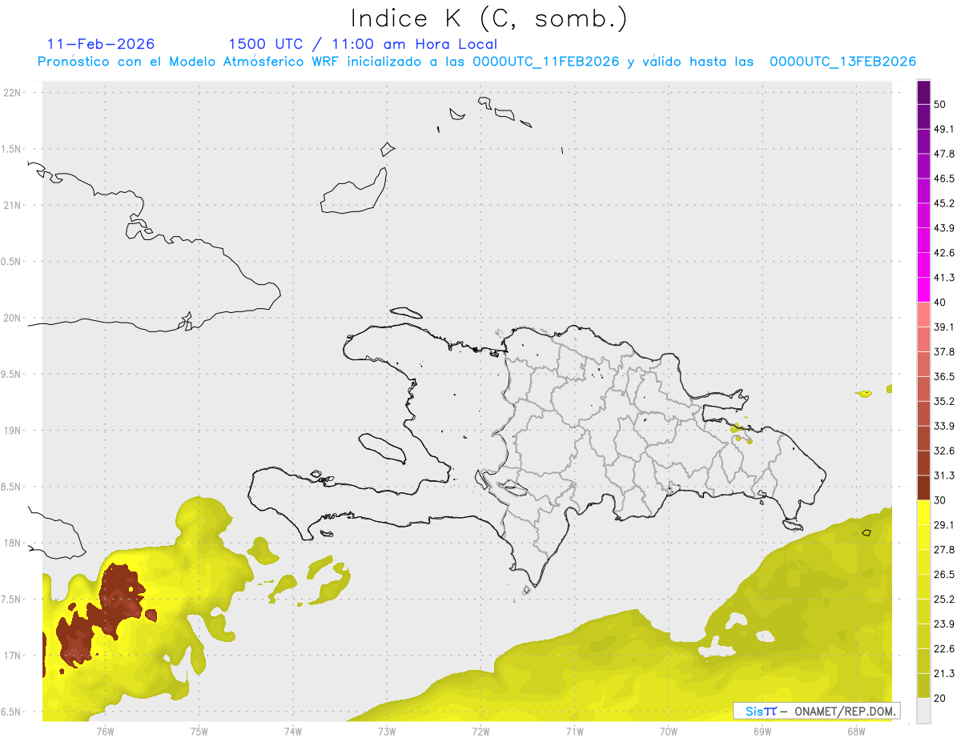Image resolution: width=961 pixels, height=742 pixels.
Task: Click the '68W' longitude label
Action: (x=856, y=731)
